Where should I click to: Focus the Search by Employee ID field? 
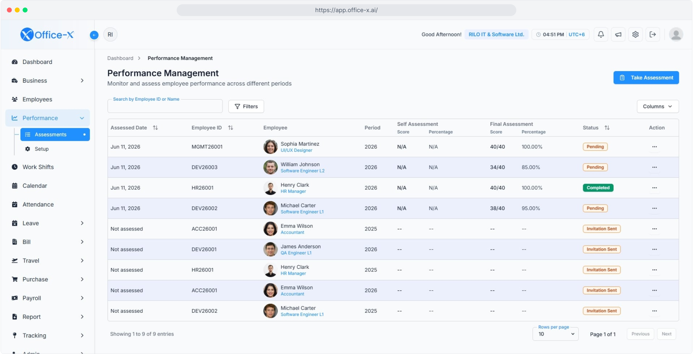pyautogui.click(x=165, y=106)
